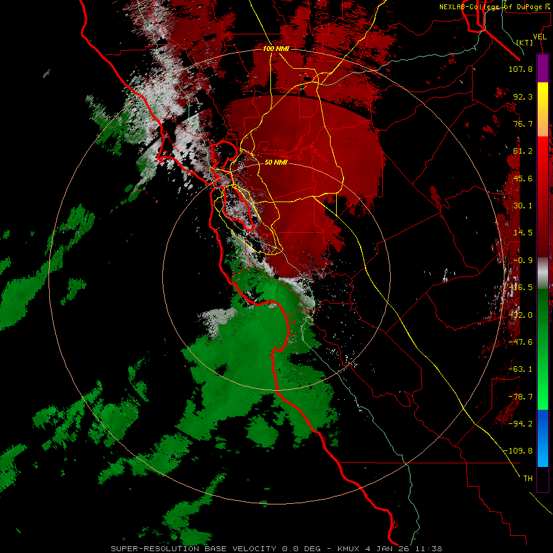Click the -63.1 scale value
Image resolution: width=553 pixels, height=553 pixels.
pos(520,369)
